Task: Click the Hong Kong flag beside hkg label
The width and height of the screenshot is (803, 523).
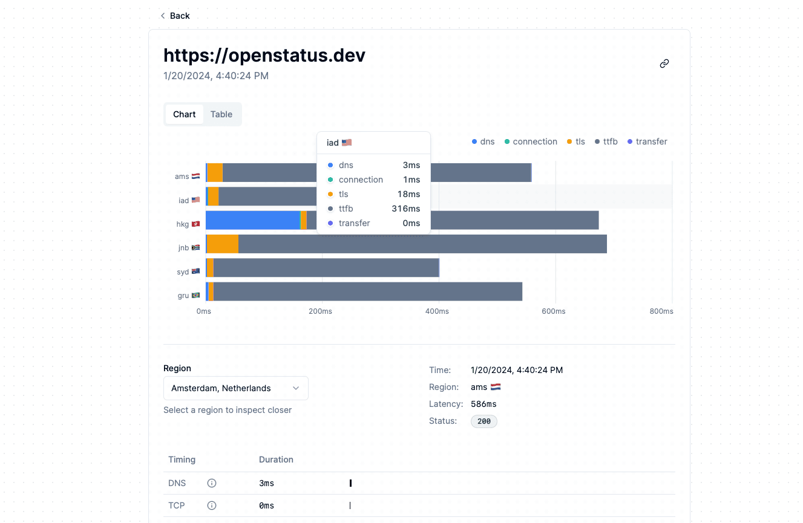Action: (x=195, y=224)
